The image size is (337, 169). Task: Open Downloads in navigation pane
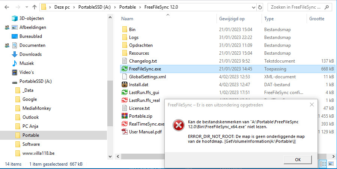tap(30, 54)
